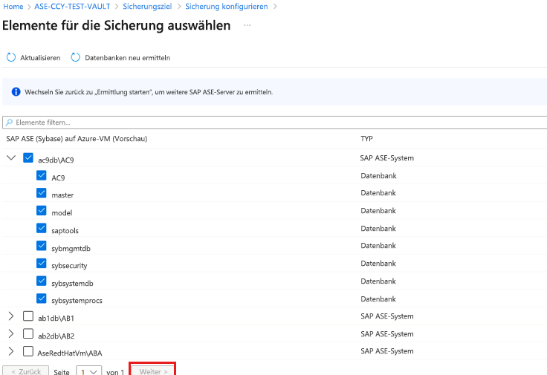Click the Zurück previous page button
547x375 pixels.
[26, 371]
